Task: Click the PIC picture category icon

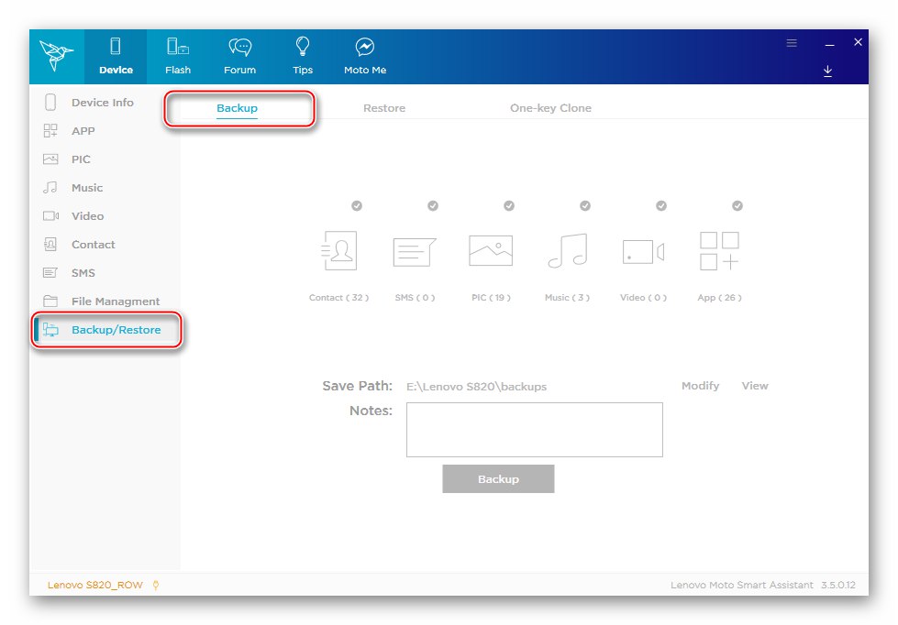Action: (x=491, y=251)
